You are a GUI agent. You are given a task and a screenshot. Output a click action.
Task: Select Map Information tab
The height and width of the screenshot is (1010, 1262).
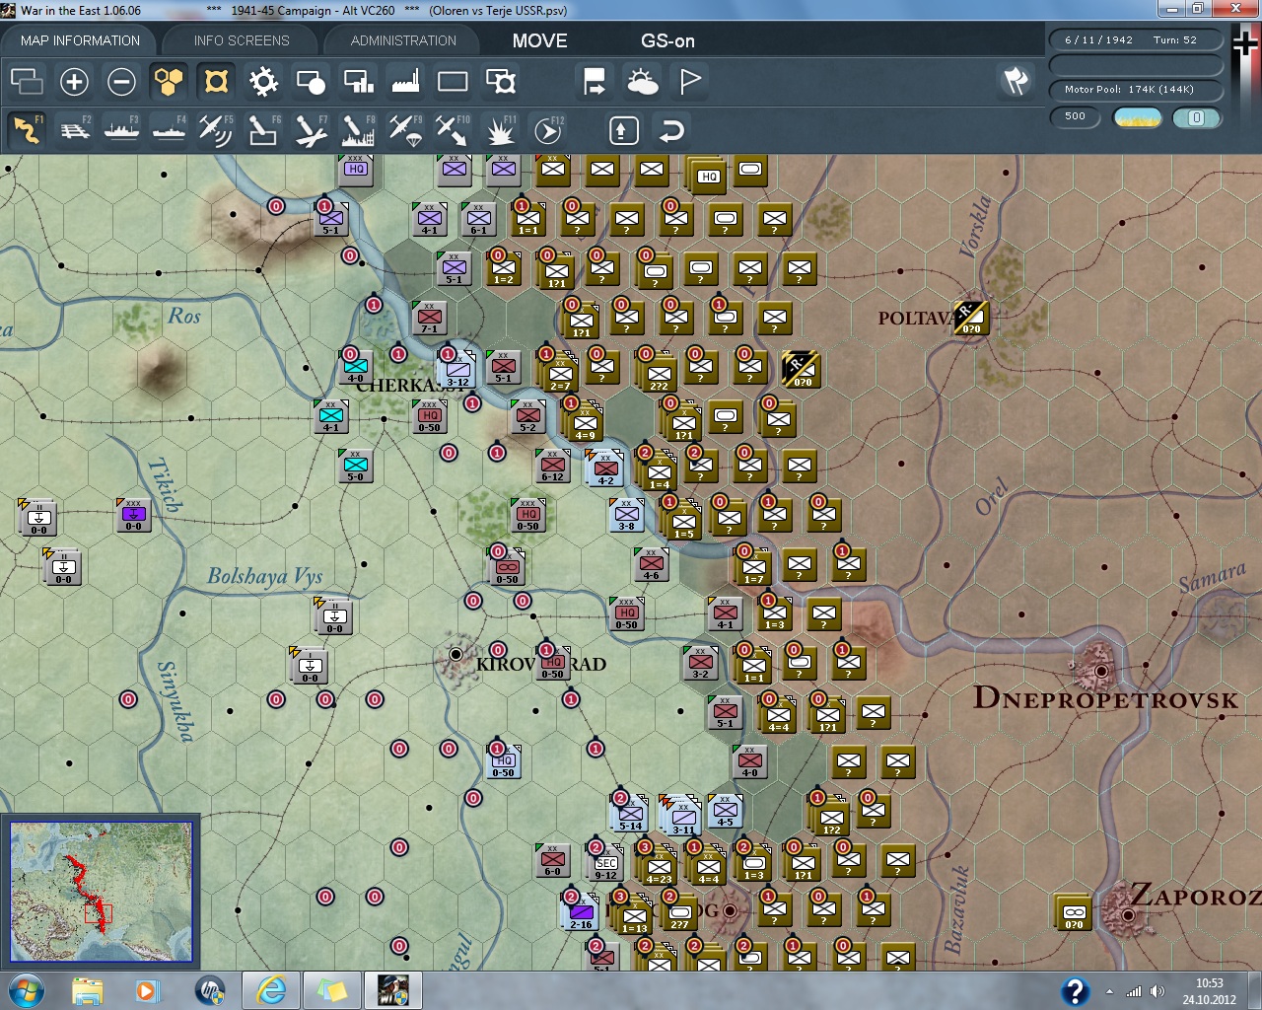(x=80, y=40)
